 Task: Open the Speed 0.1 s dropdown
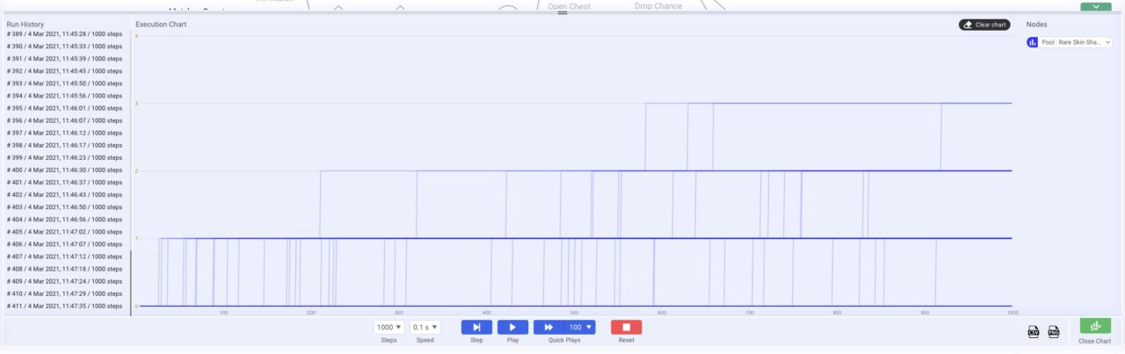425,327
